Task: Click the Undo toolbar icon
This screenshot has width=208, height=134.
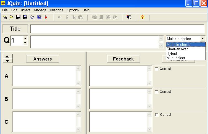Action: [x=60, y=17]
